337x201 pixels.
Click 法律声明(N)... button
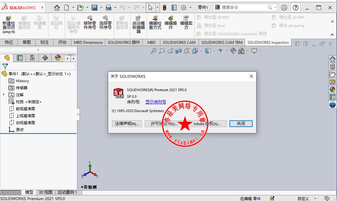pos(127,124)
